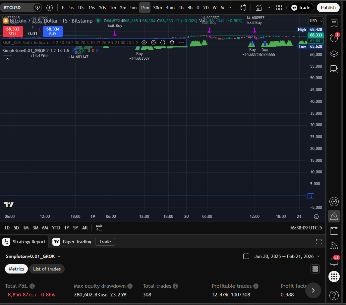Open the SIMP_KIMI indicator settings gear
The width and height of the screenshot is (346, 305).
[153, 42]
